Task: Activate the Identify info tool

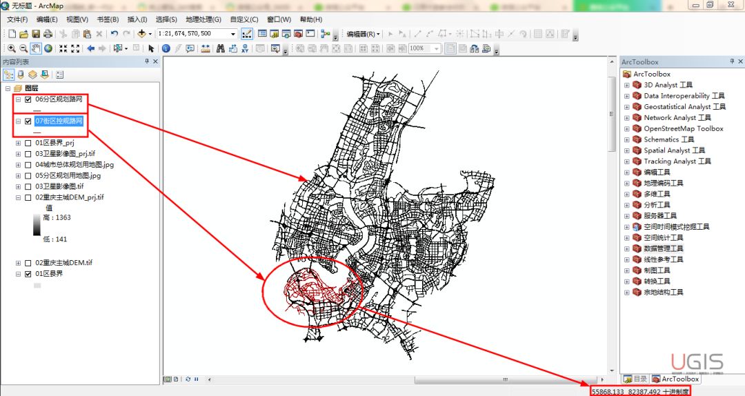Action: tap(166, 48)
